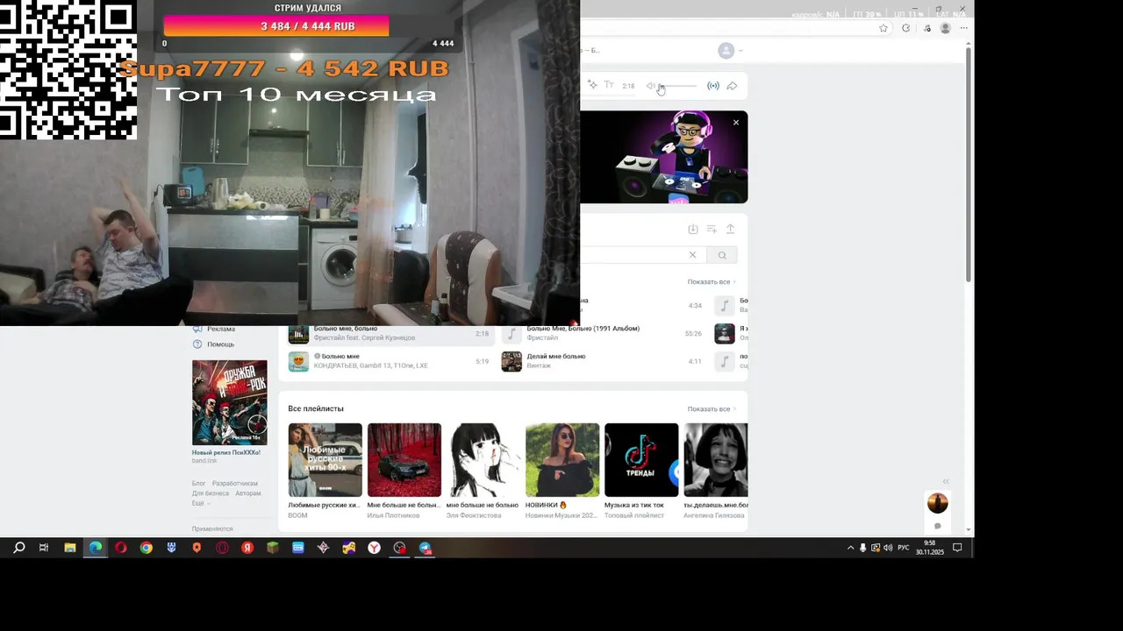Click the add playlist icon
This screenshot has height=631, width=1123.
coord(712,229)
